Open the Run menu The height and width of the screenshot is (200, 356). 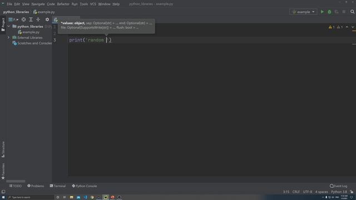(x=74, y=4)
